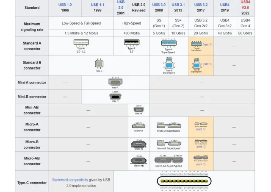
Task: Click the Micro-B SuperSpeed image in USB 3.0 column
Action: tap(169, 144)
